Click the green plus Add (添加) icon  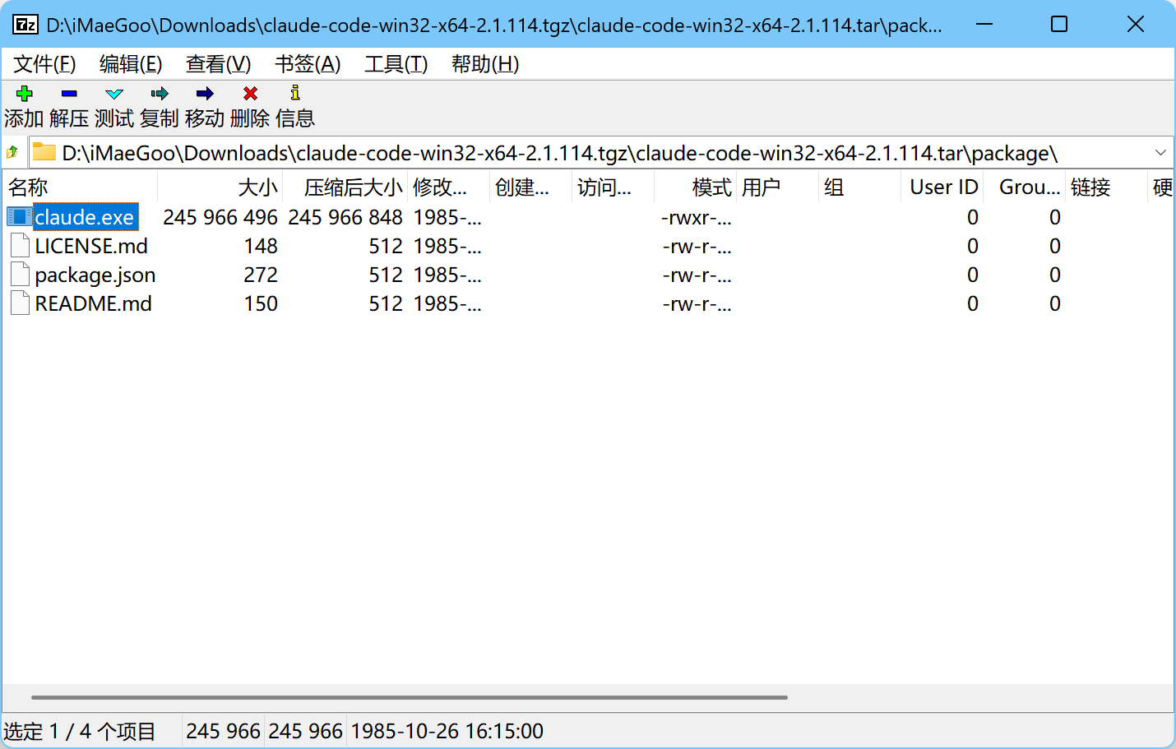point(24,94)
